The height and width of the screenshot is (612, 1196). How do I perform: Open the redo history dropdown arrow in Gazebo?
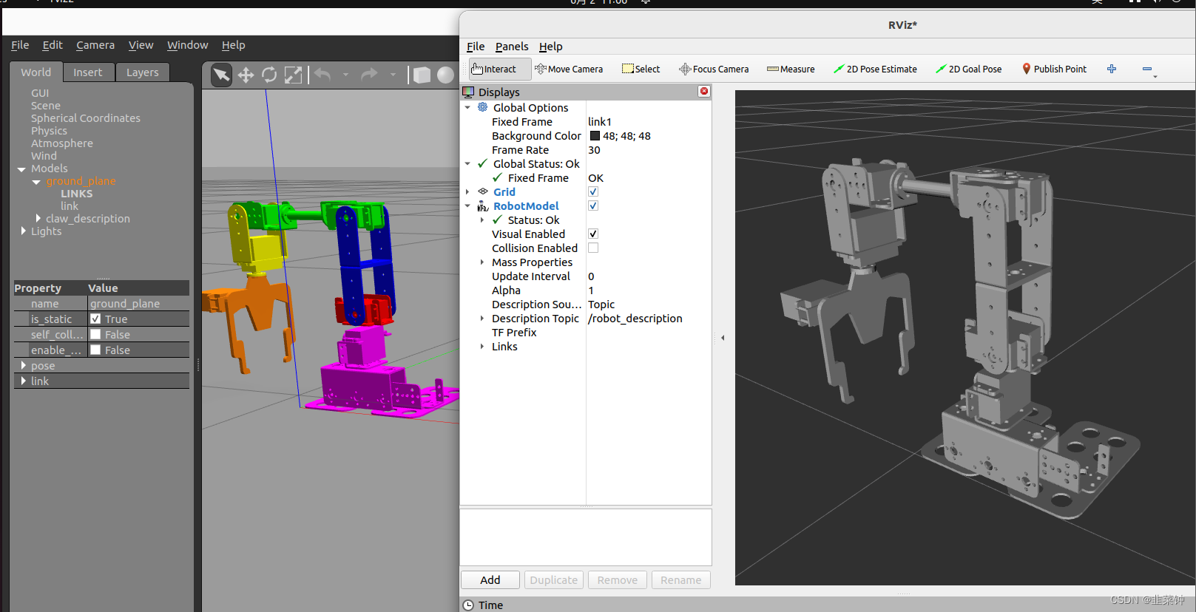point(393,75)
